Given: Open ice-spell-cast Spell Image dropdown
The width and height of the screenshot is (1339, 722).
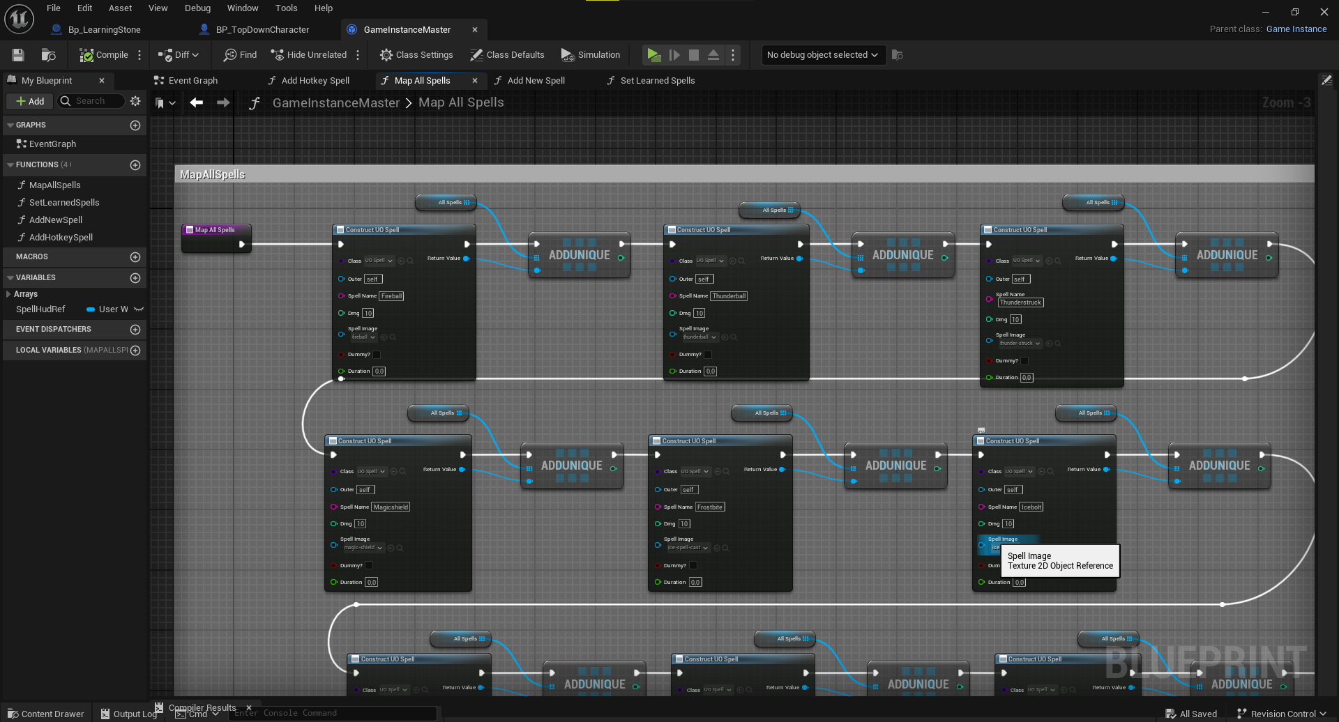Looking at the screenshot, I should [688, 548].
